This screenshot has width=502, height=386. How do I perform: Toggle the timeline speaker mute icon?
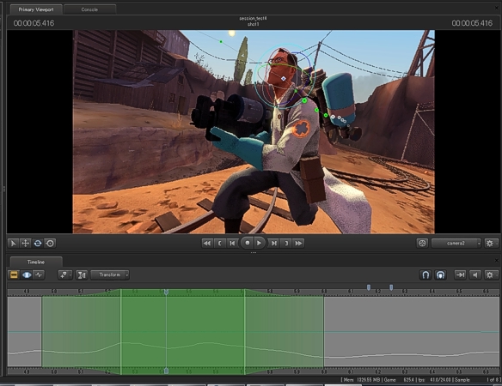click(475, 274)
